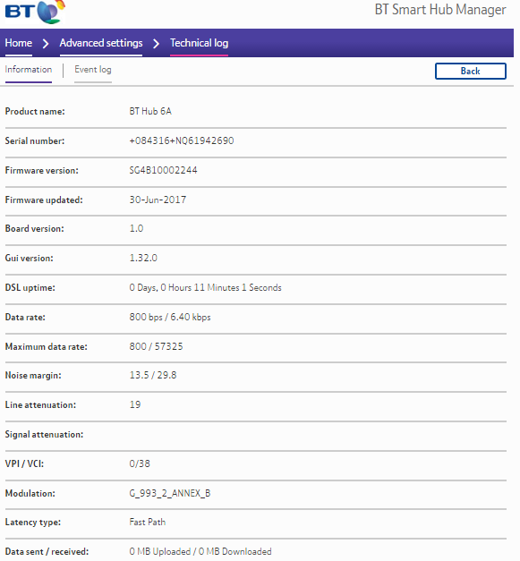Select the serial number value
The width and height of the screenshot is (520, 561).
click(182, 140)
